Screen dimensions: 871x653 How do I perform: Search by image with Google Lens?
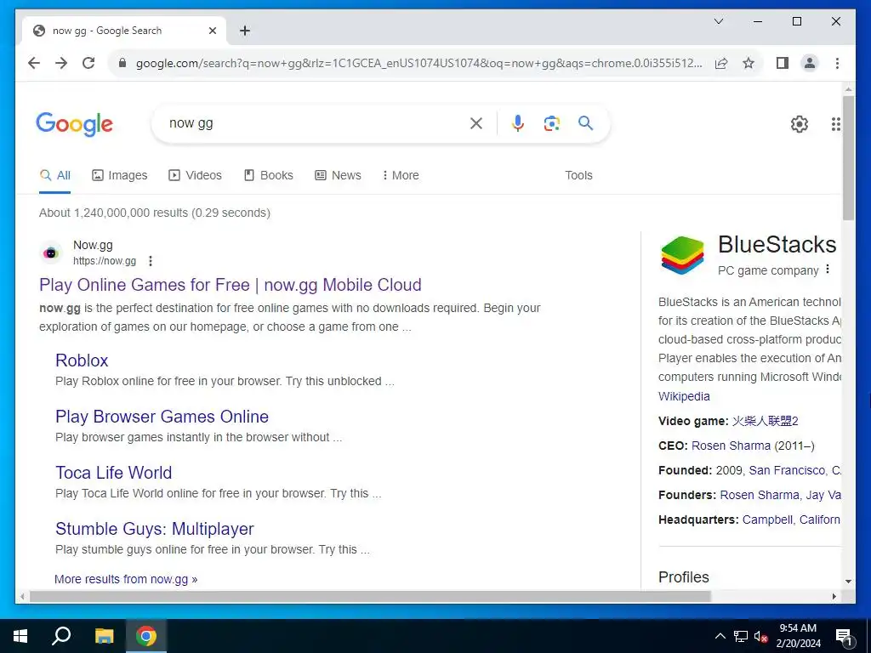(551, 123)
